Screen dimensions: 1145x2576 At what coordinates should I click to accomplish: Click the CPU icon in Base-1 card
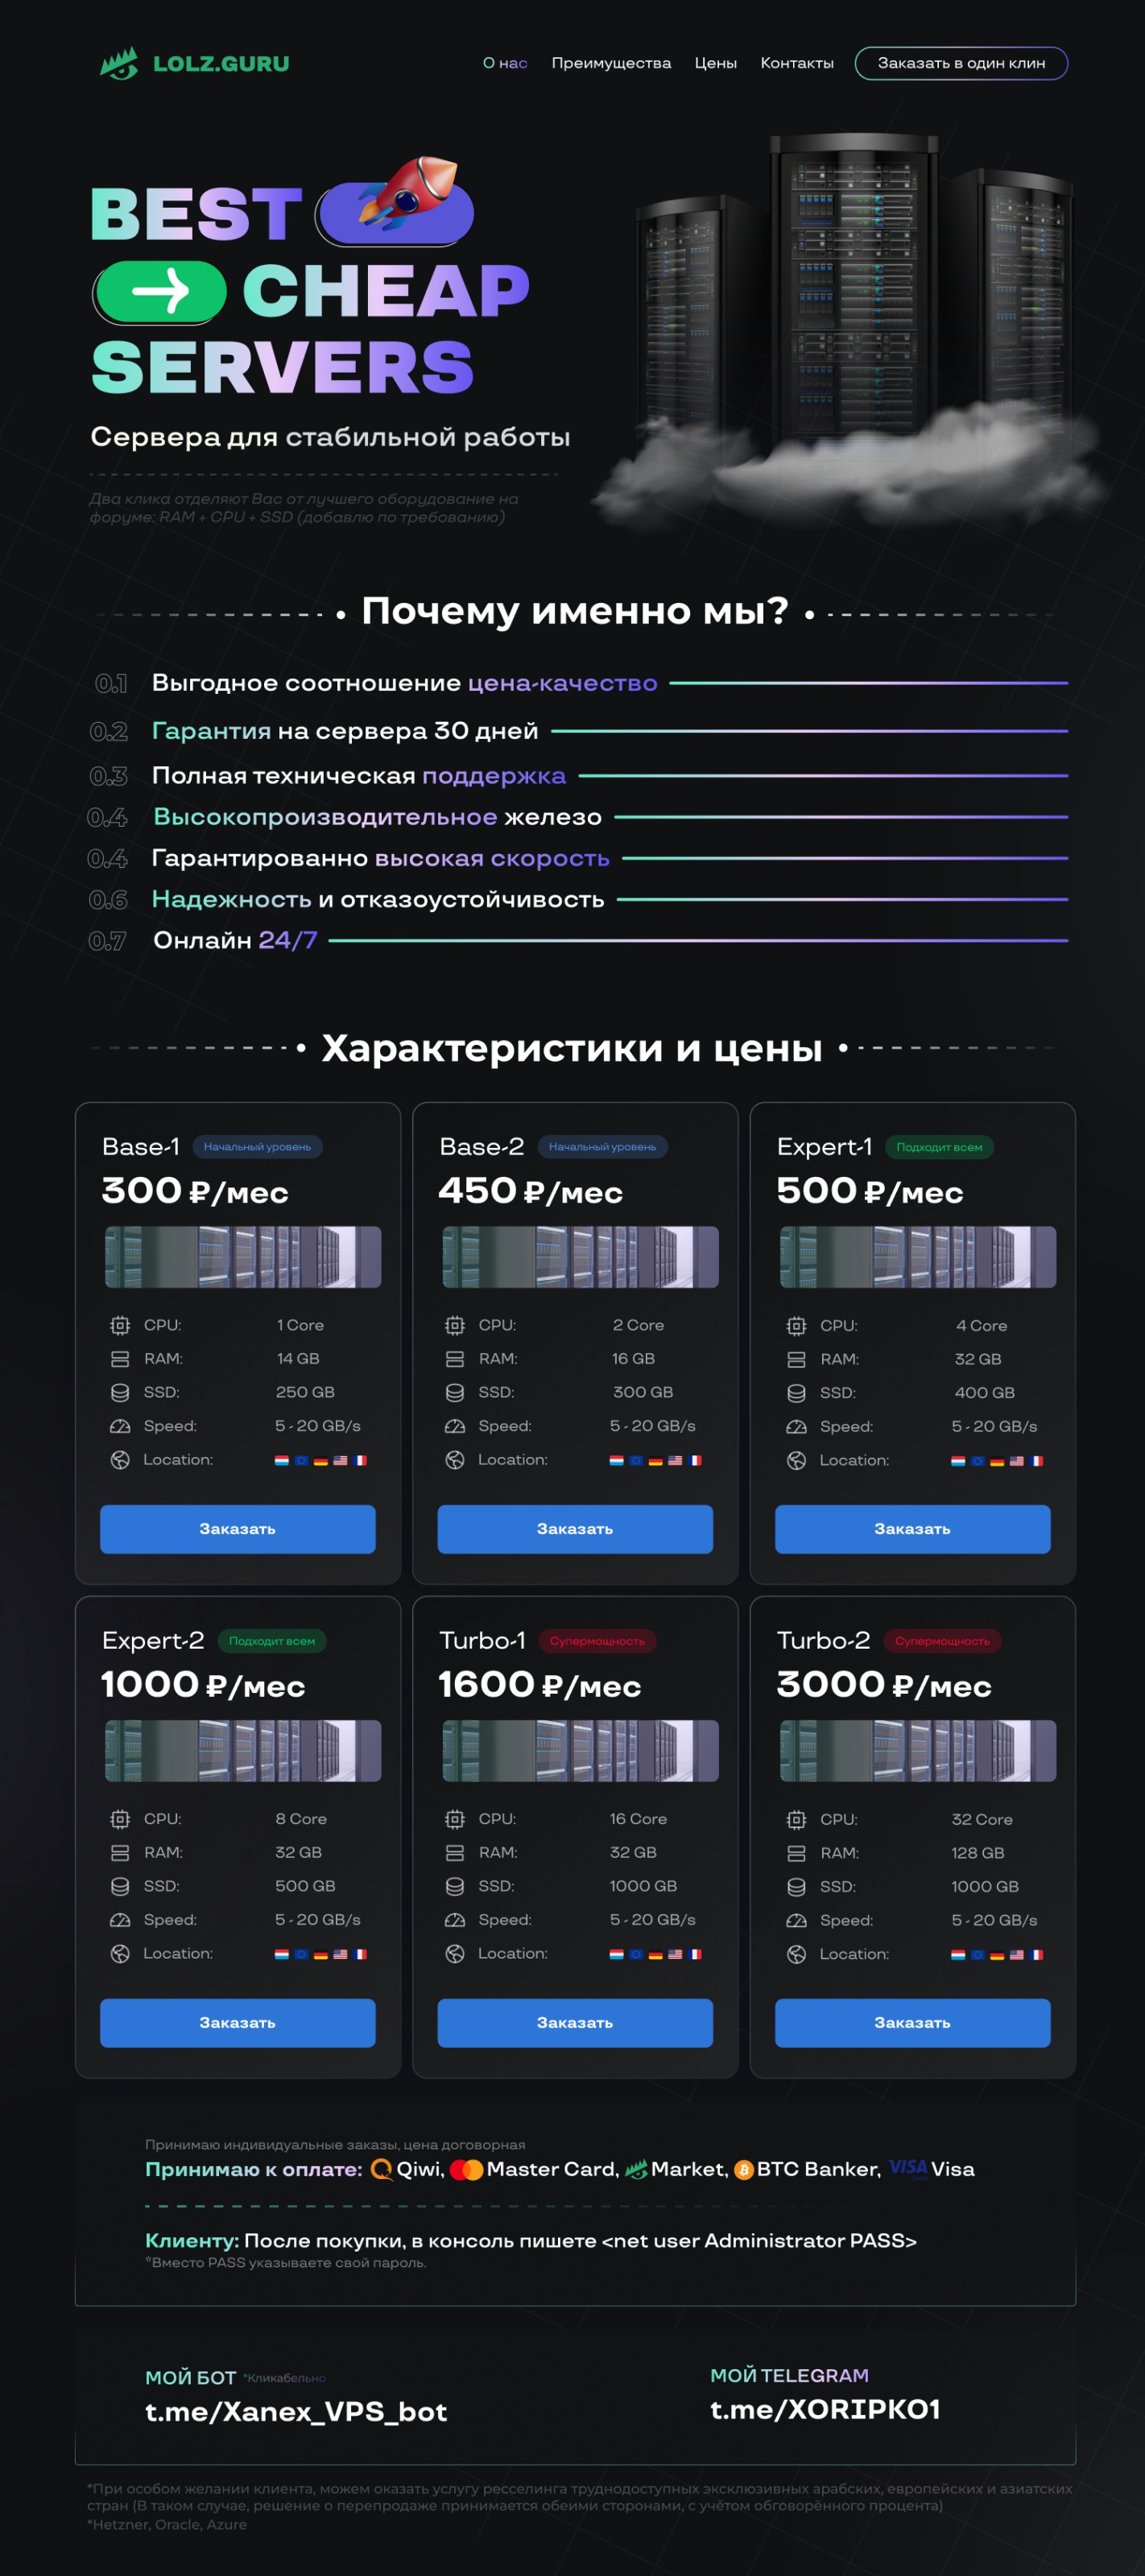click(x=120, y=1325)
